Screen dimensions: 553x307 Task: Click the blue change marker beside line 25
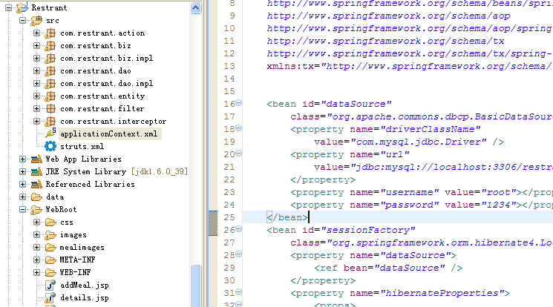213,223
